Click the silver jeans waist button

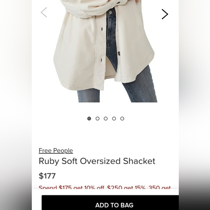[x=110, y=13]
